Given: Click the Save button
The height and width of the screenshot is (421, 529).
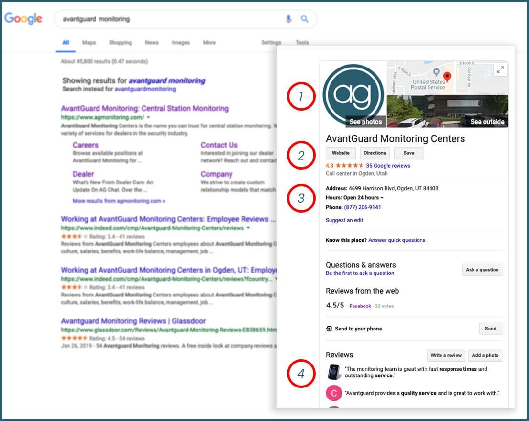Looking at the screenshot, I should 409,153.
